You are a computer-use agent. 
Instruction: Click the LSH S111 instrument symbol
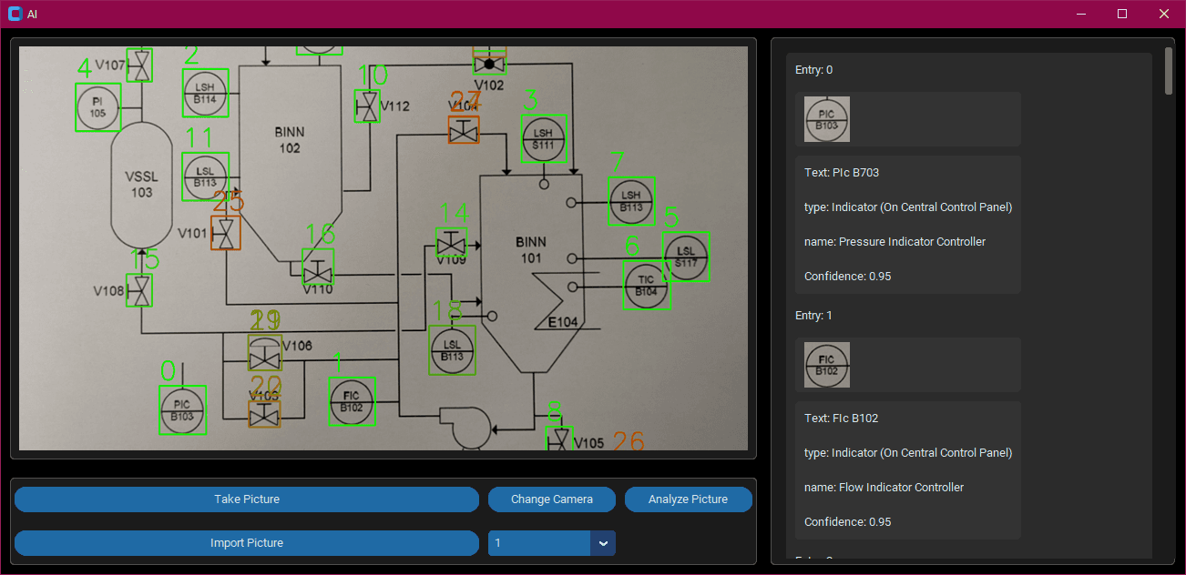pos(544,139)
